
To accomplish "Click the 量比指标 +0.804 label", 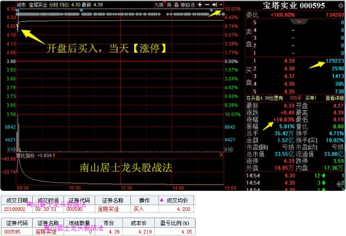I will [36, 155].
